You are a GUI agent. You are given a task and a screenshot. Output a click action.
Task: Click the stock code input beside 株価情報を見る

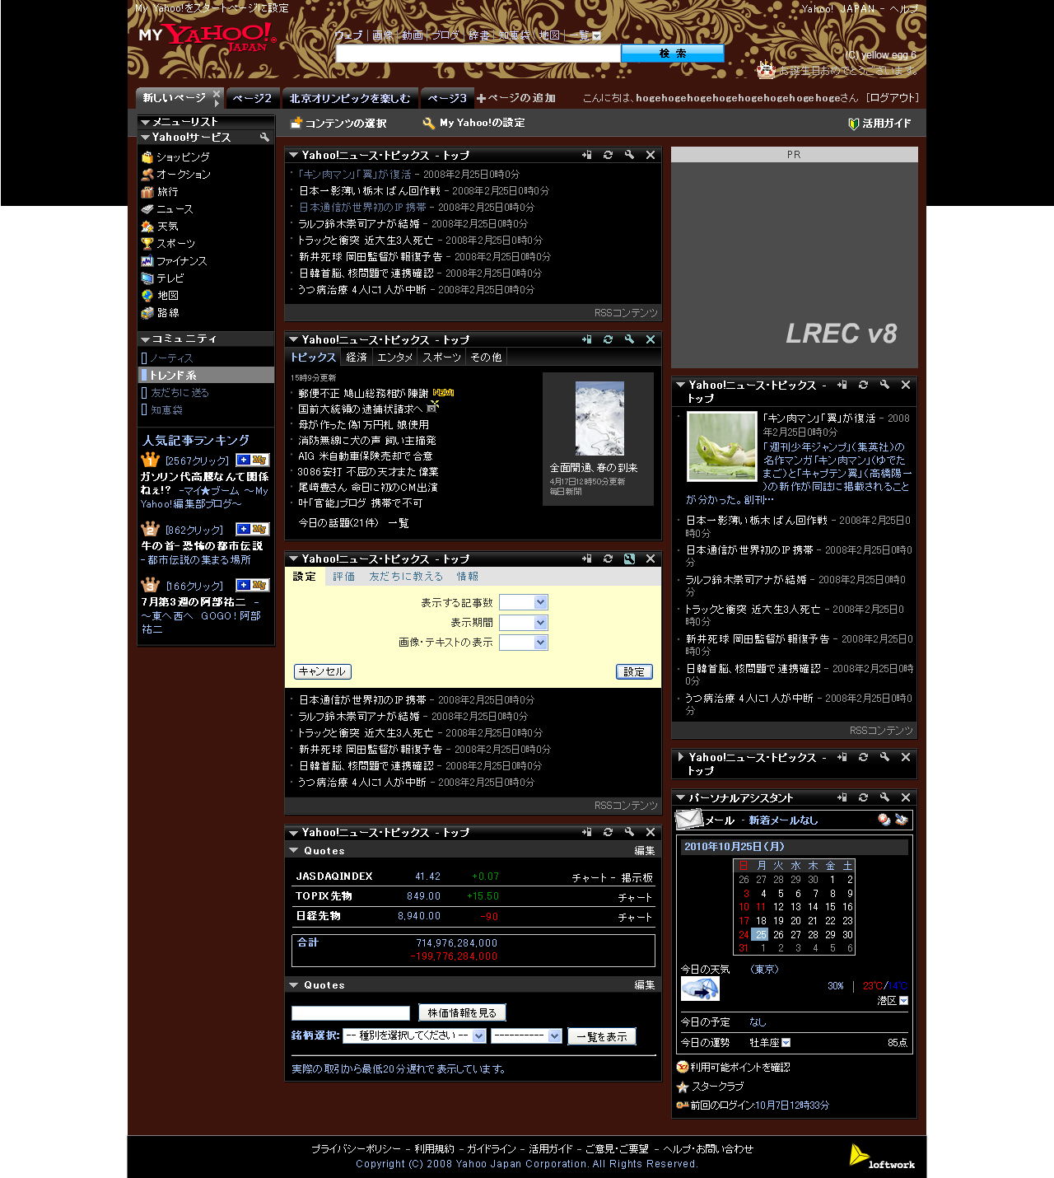[351, 1013]
